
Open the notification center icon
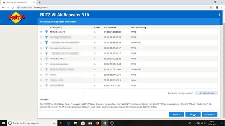220,123
